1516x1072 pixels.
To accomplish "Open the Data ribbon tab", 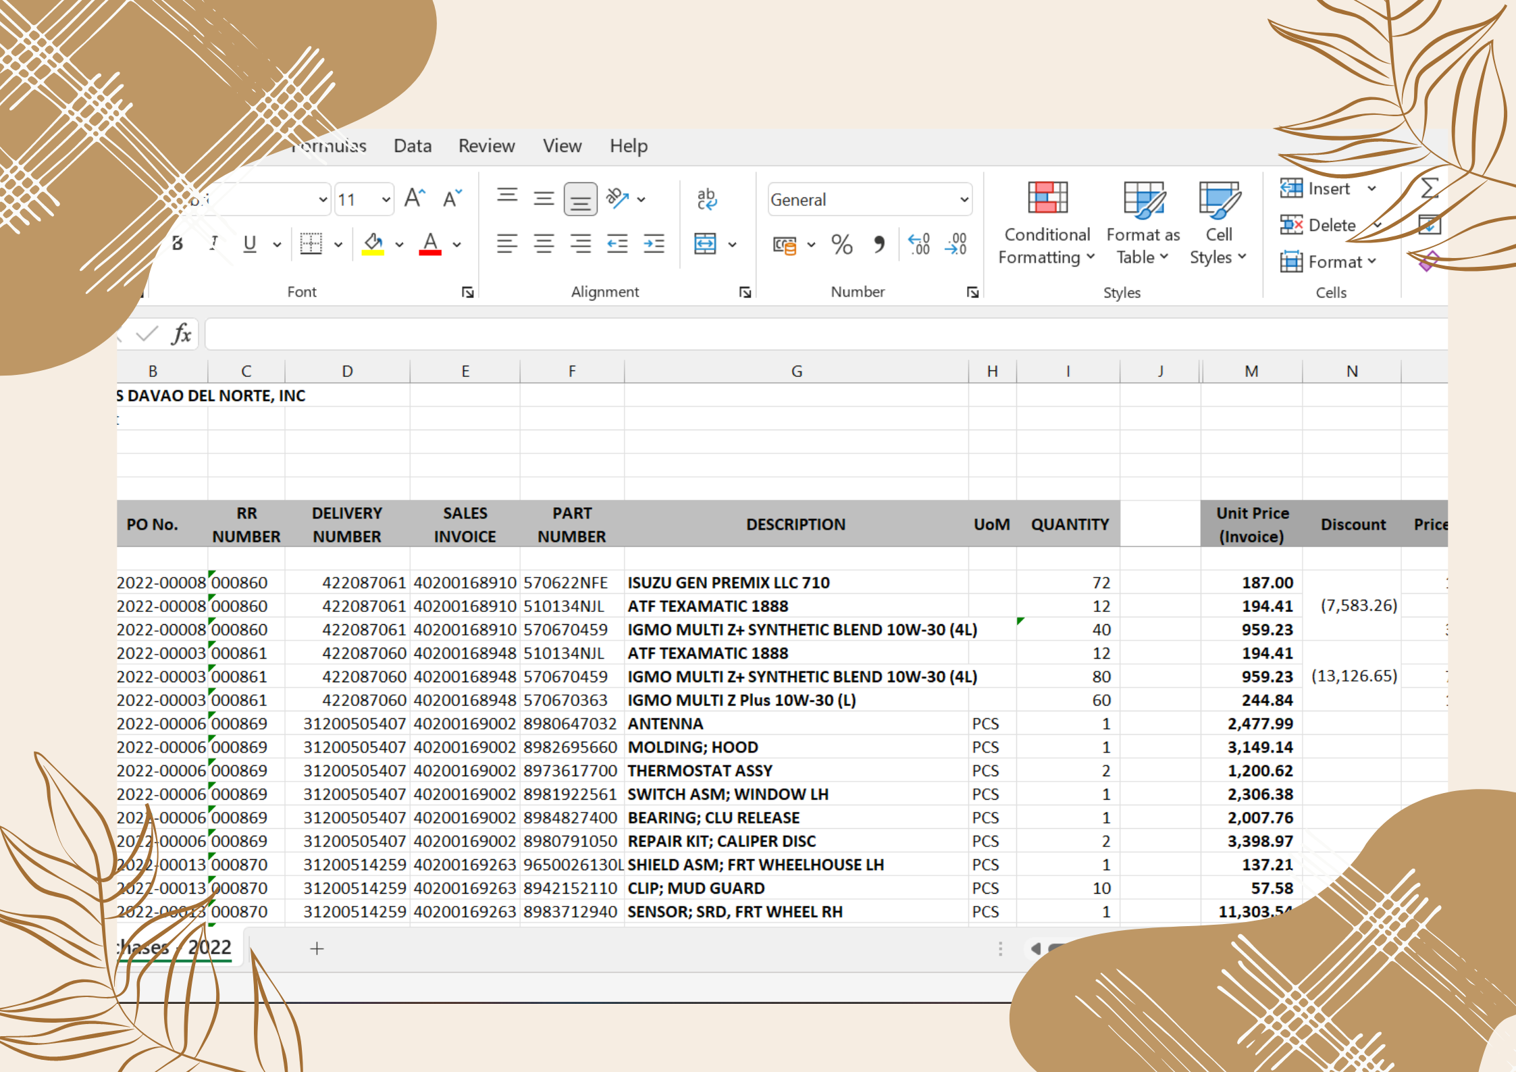I will click(412, 146).
